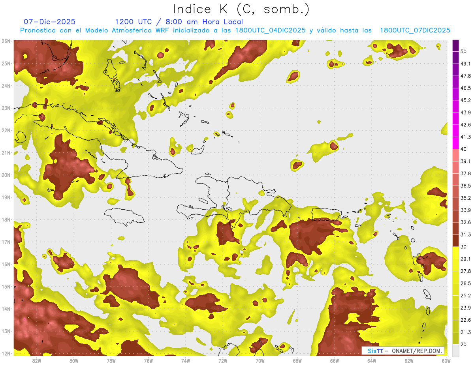Click the "50" value on the color scale
Screen dimensions: 474x366
(463, 51)
